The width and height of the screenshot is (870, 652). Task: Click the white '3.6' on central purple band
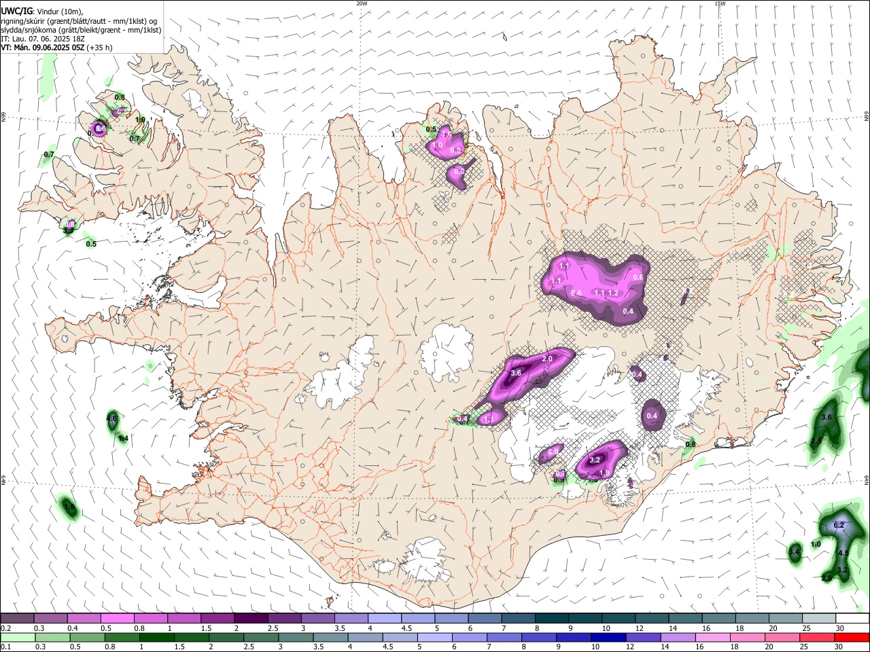(x=516, y=373)
